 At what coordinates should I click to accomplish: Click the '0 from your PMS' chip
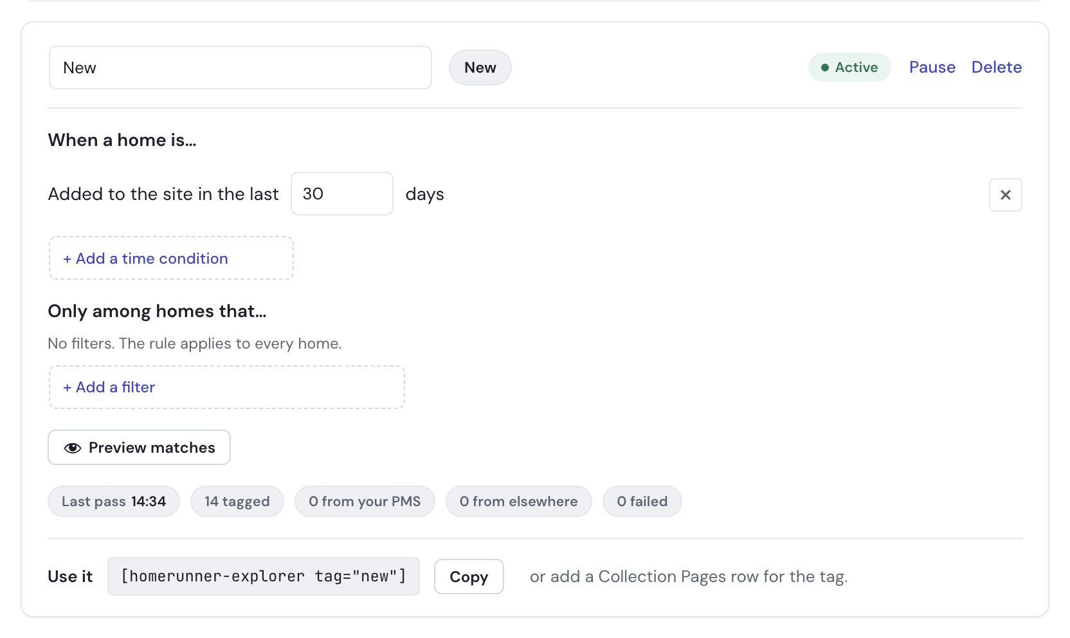[365, 502]
